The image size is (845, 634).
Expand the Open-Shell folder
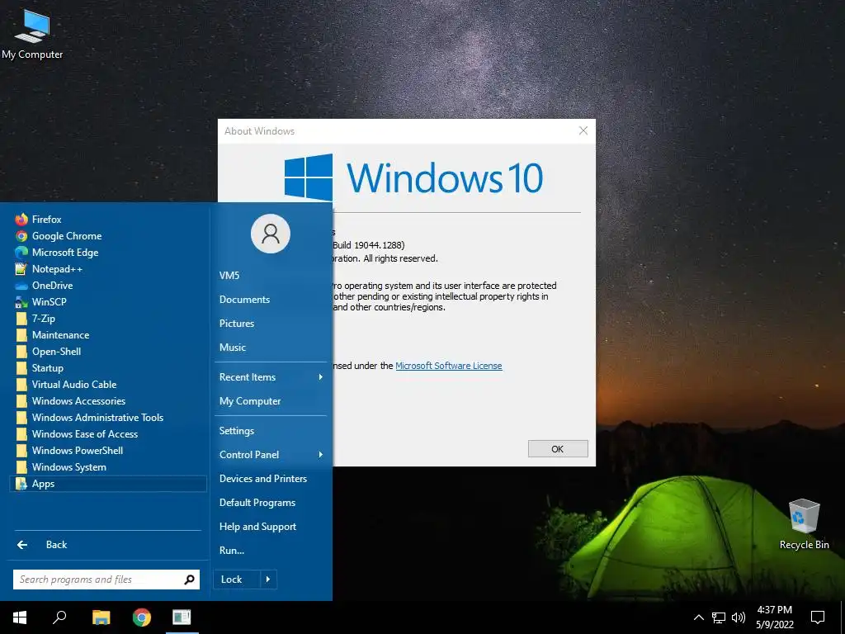108,352
